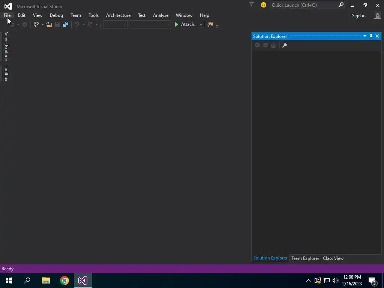Switch to the Class View tab

click(333, 258)
